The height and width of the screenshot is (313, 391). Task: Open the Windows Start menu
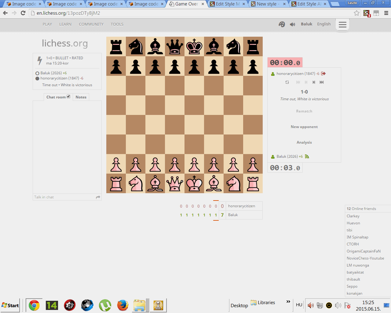point(10,305)
